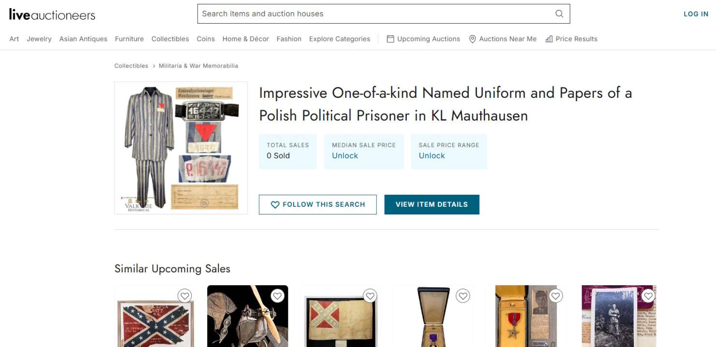Screen dimensions: 716x347
Task: View Price Results
Action: 571,39
